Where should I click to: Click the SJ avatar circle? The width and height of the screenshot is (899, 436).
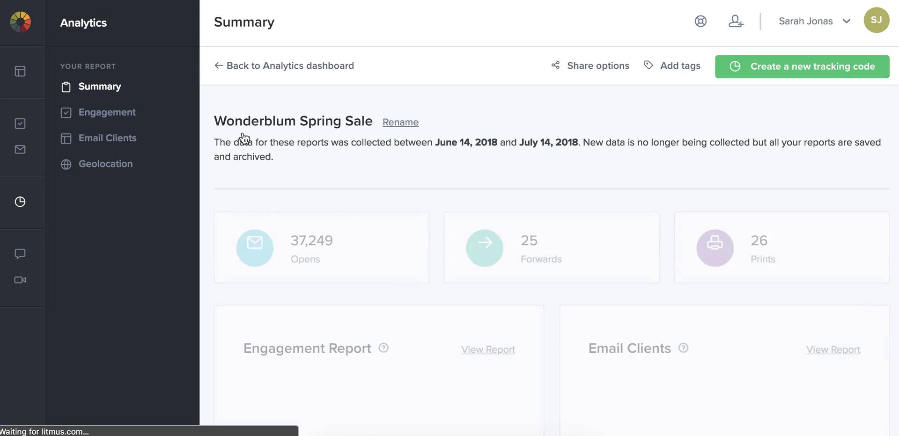point(877,20)
